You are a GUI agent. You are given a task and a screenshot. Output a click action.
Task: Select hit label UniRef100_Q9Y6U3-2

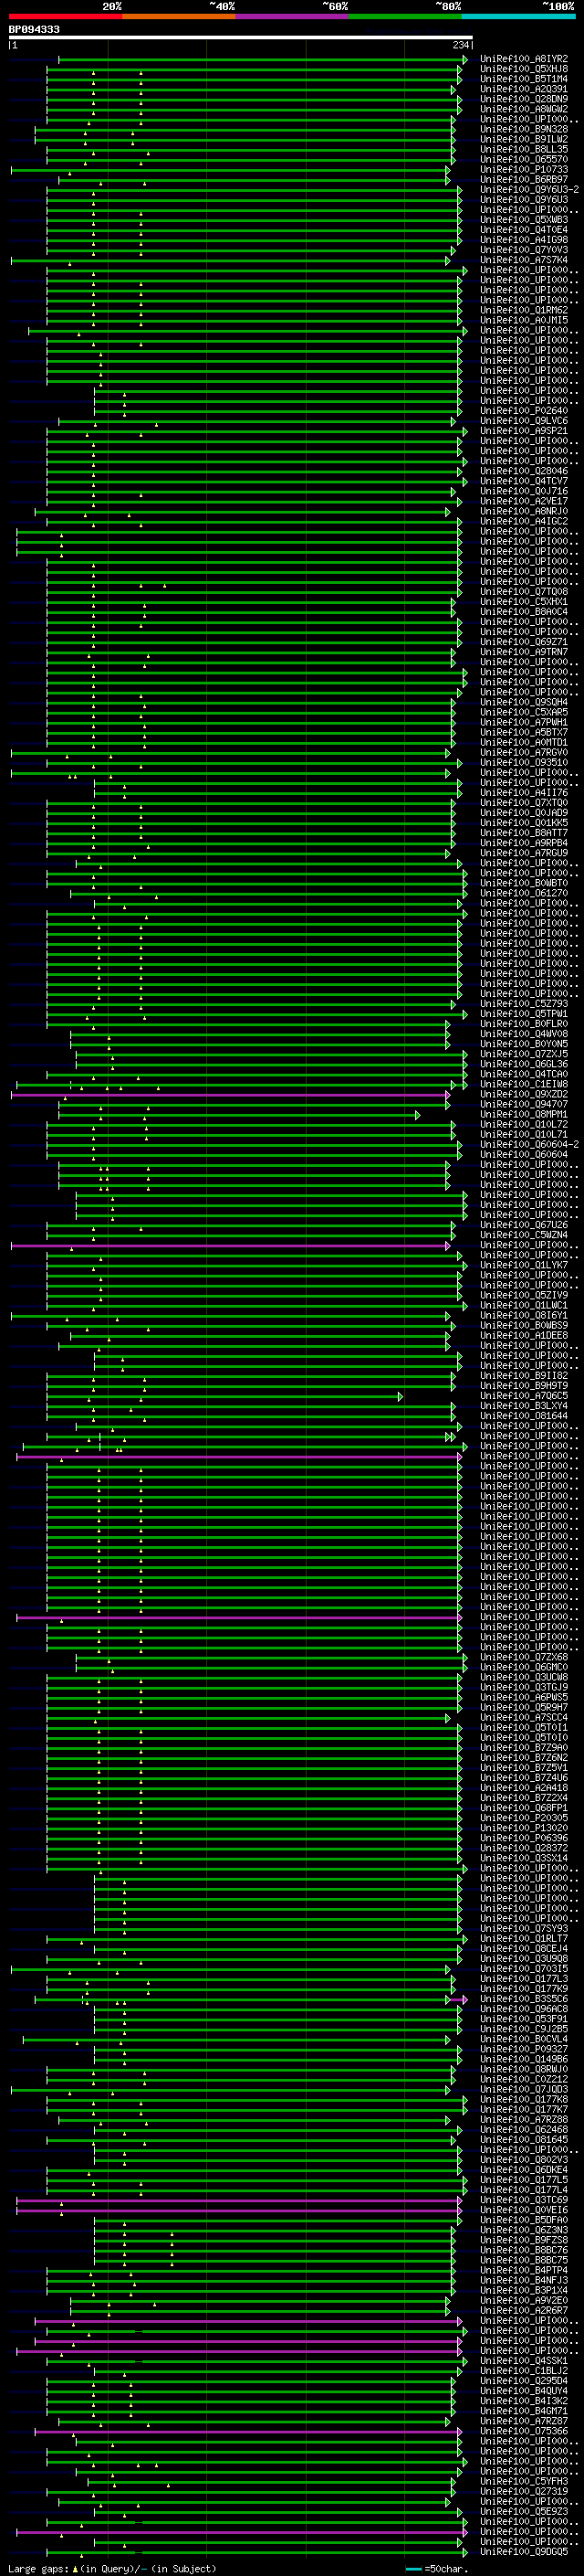pyautogui.click(x=529, y=190)
